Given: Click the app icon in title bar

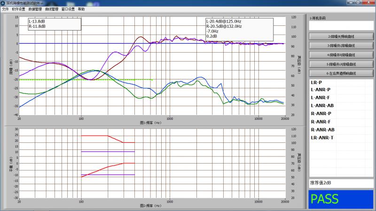Looking at the screenshot, I should coord(4,3).
